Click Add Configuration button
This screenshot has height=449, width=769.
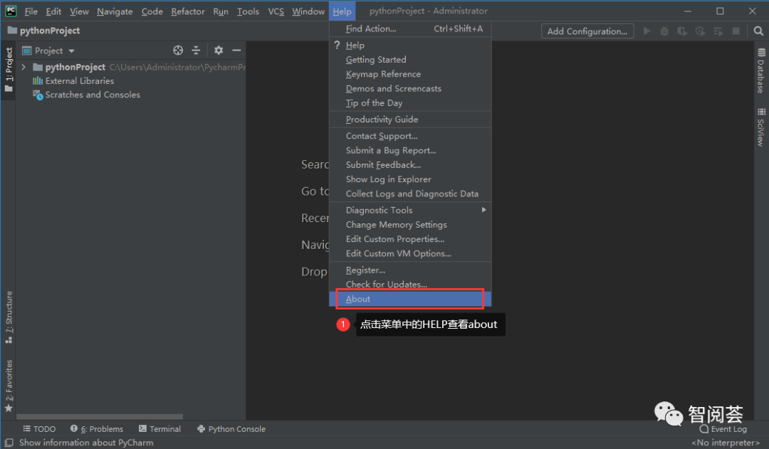click(x=587, y=31)
